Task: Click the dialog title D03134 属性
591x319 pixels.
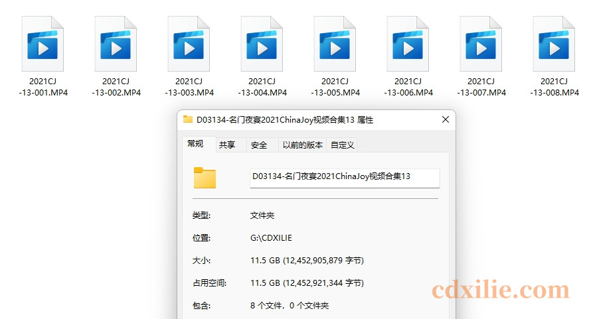Action: click(285, 120)
